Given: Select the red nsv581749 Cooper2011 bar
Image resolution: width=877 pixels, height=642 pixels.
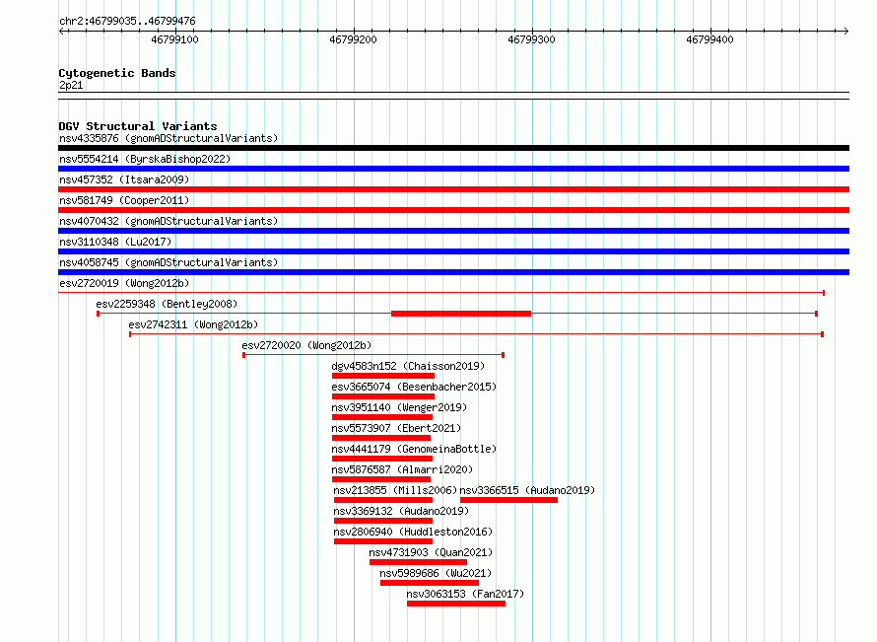Looking at the screenshot, I should [x=453, y=210].
